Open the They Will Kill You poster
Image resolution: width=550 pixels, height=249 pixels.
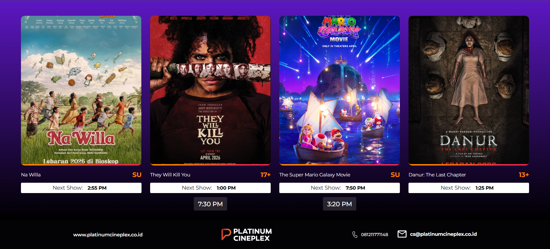(x=210, y=90)
